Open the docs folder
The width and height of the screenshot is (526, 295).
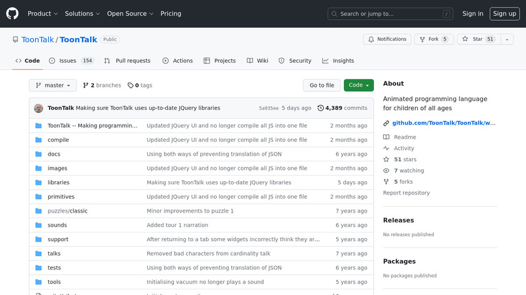(x=54, y=154)
